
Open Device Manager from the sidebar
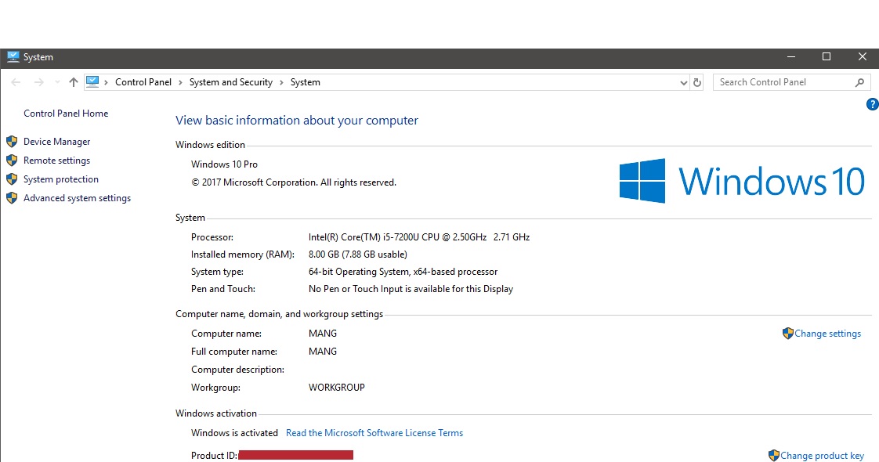(56, 142)
